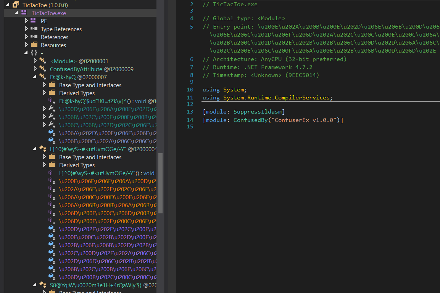Screen dimensions: 440x293
Task: Select the <Module> @02000001 tree item
Action: coord(79,61)
